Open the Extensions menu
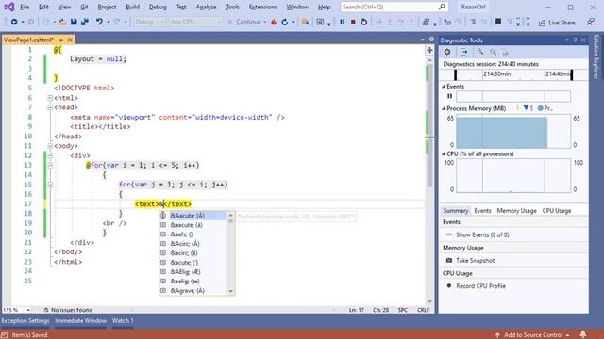 click(x=262, y=7)
